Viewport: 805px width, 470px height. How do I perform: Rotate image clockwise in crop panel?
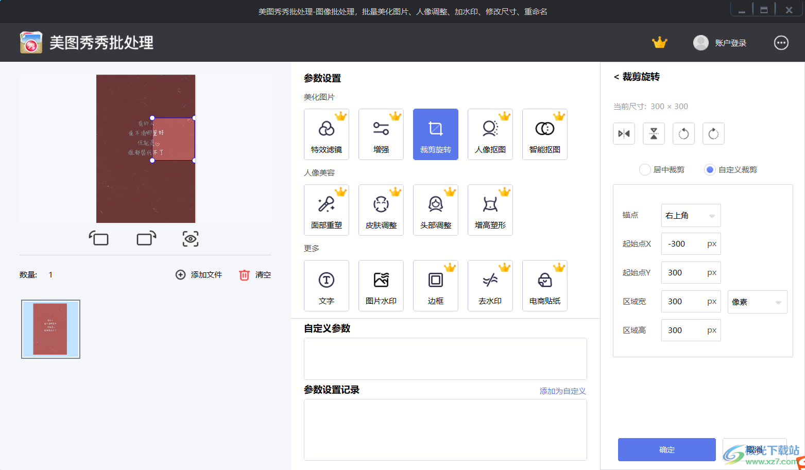click(x=713, y=134)
